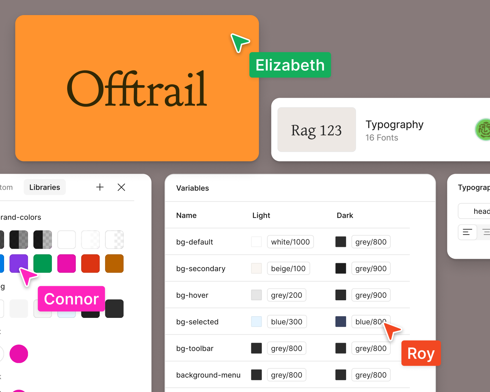Select the left-align text icon
The image size is (490, 392).
coord(467,232)
